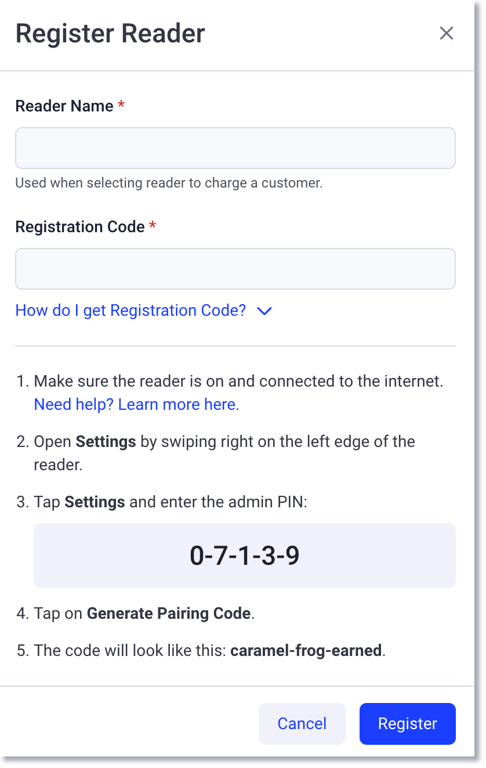Select step two mentioning Settings swipe gesture

click(x=224, y=453)
